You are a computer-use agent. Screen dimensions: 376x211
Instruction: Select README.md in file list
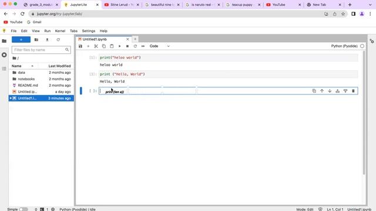41,86
